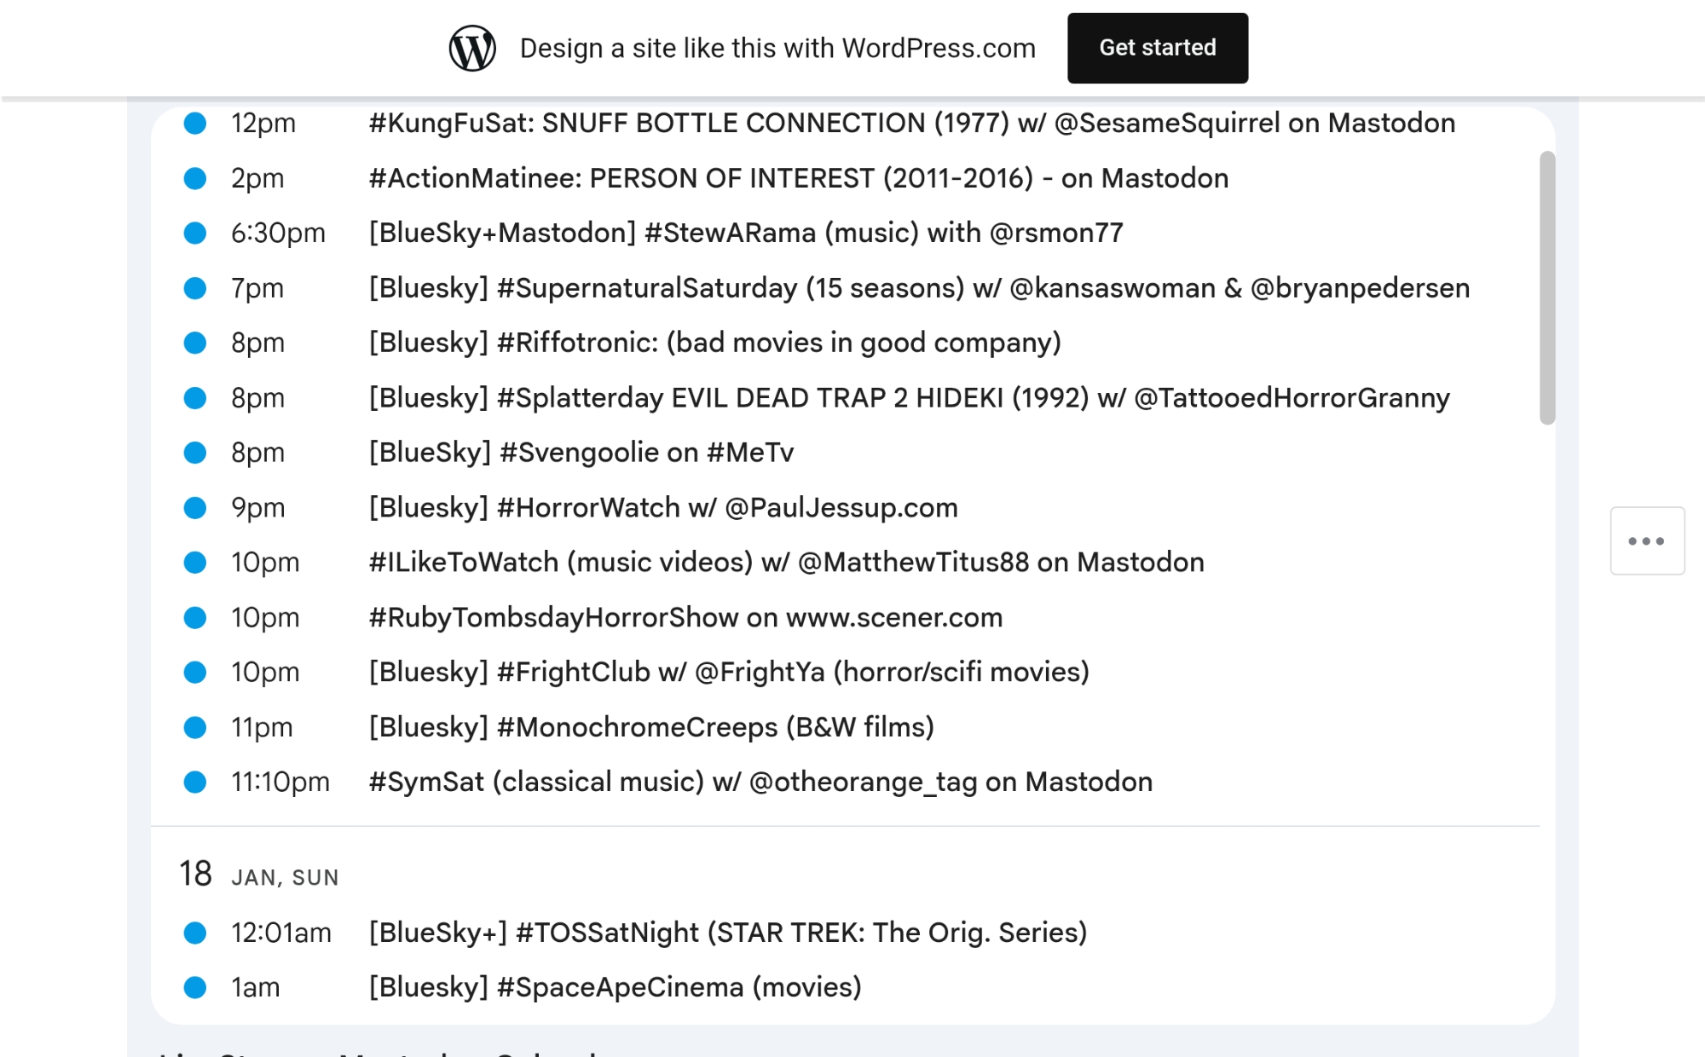Open the #RubyTombsdayHorrorShow event
This screenshot has height=1057, width=1705.
(x=685, y=618)
